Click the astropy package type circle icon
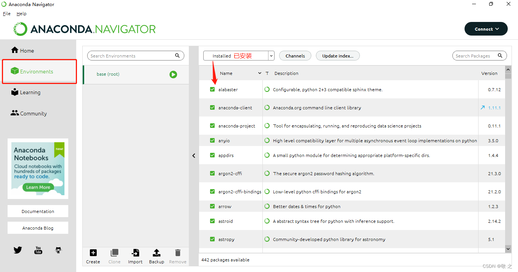The width and height of the screenshot is (518, 272). pyautogui.click(x=267, y=239)
